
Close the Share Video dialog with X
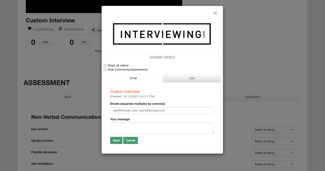click(x=216, y=13)
